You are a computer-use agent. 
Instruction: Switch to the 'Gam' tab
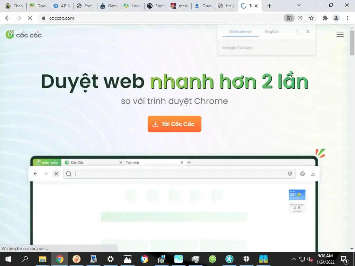(109, 6)
